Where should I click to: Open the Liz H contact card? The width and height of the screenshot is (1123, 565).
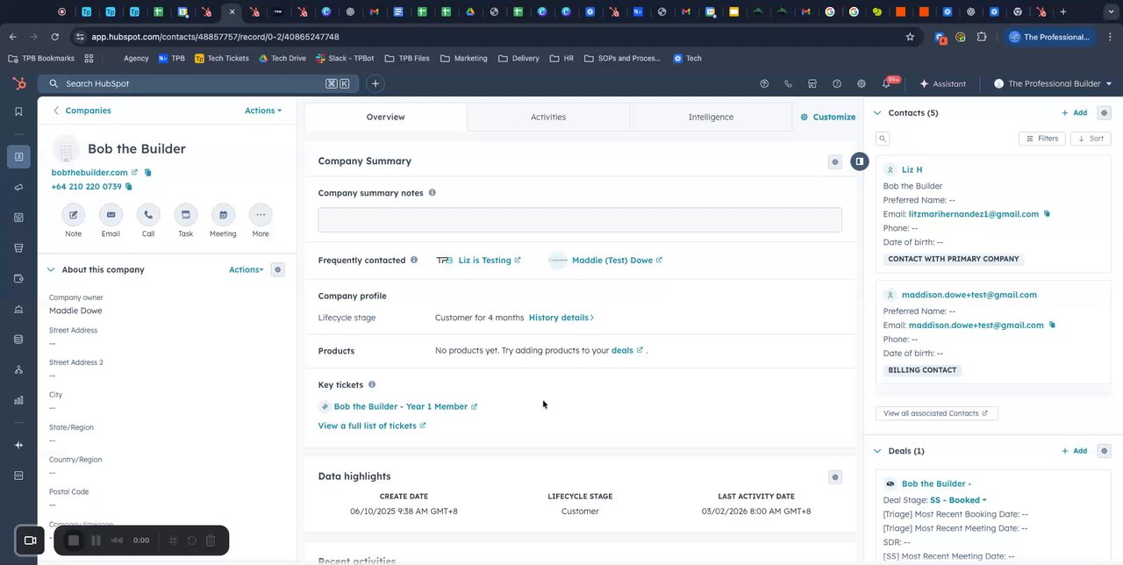[912, 169]
